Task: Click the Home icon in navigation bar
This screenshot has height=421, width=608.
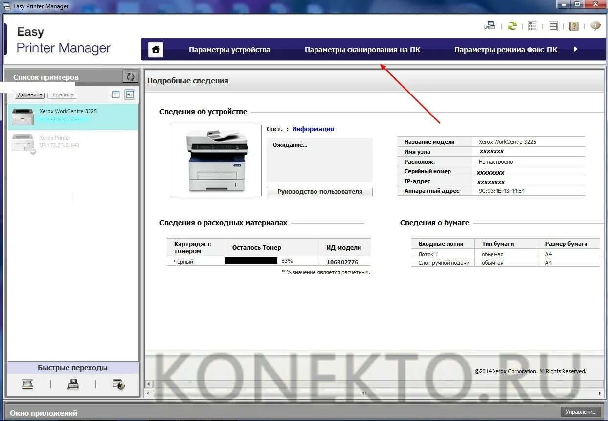Action: coord(156,49)
